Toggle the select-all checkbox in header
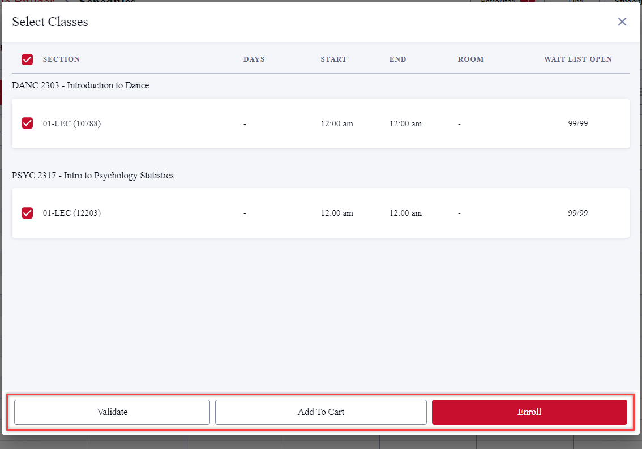The height and width of the screenshot is (449, 642). click(x=27, y=59)
